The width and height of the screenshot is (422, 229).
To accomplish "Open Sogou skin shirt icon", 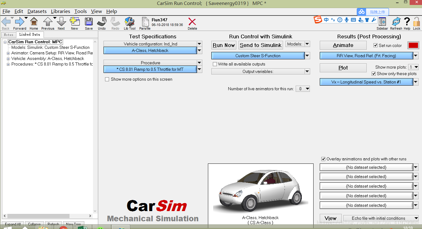I will coord(367,20).
